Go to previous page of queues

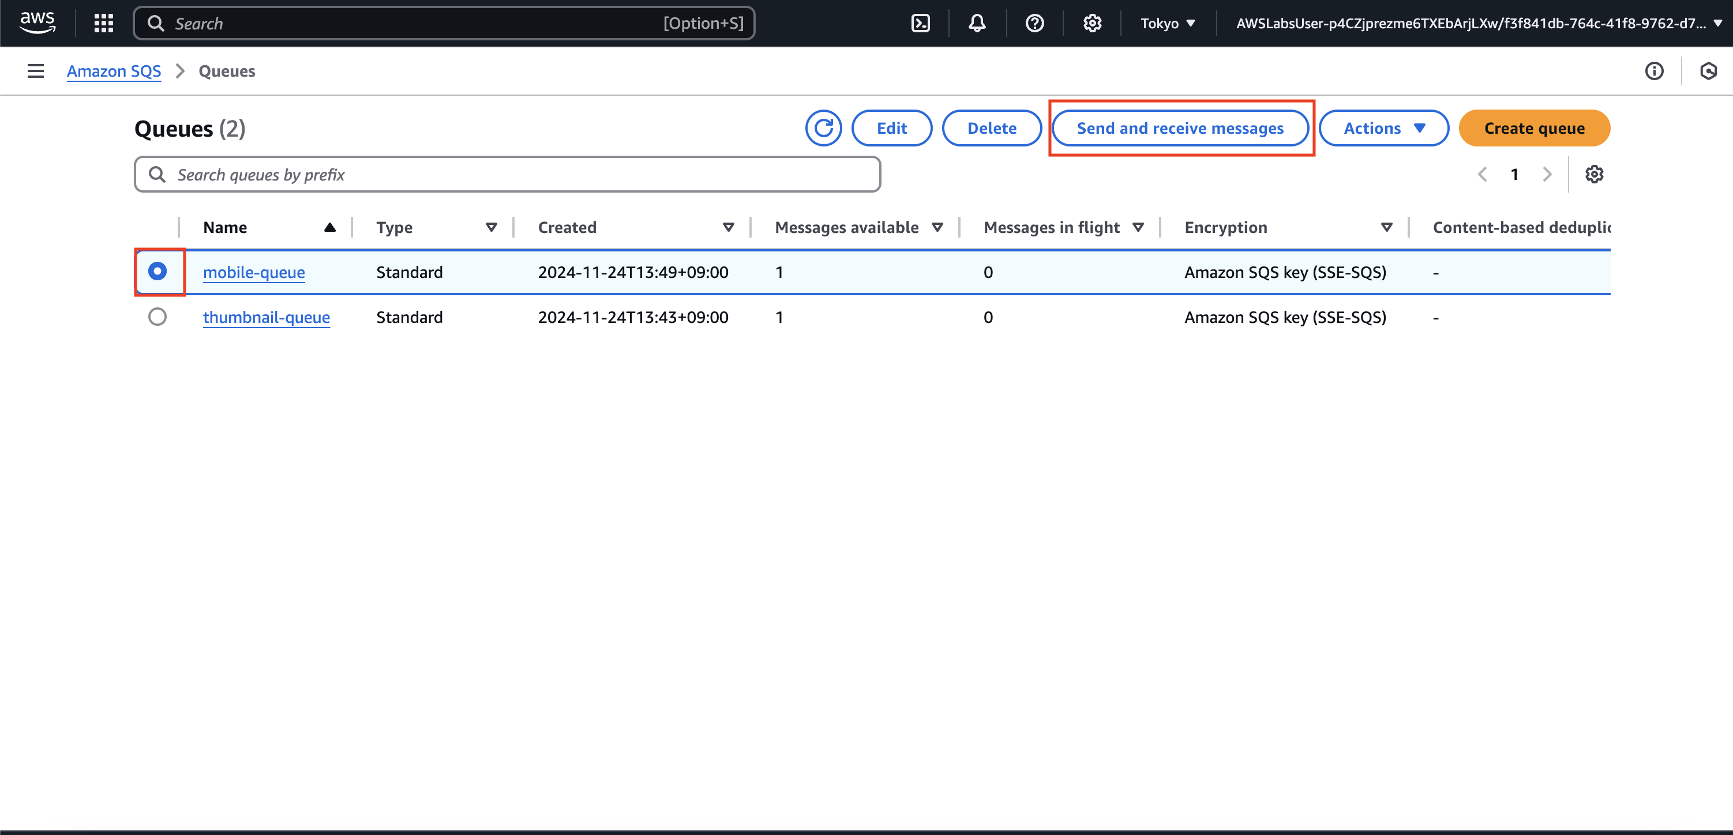[x=1482, y=174]
